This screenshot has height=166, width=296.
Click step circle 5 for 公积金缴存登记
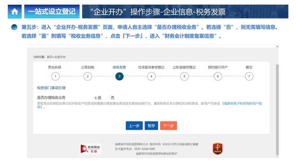184,77
